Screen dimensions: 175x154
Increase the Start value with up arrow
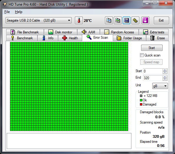(165, 70)
